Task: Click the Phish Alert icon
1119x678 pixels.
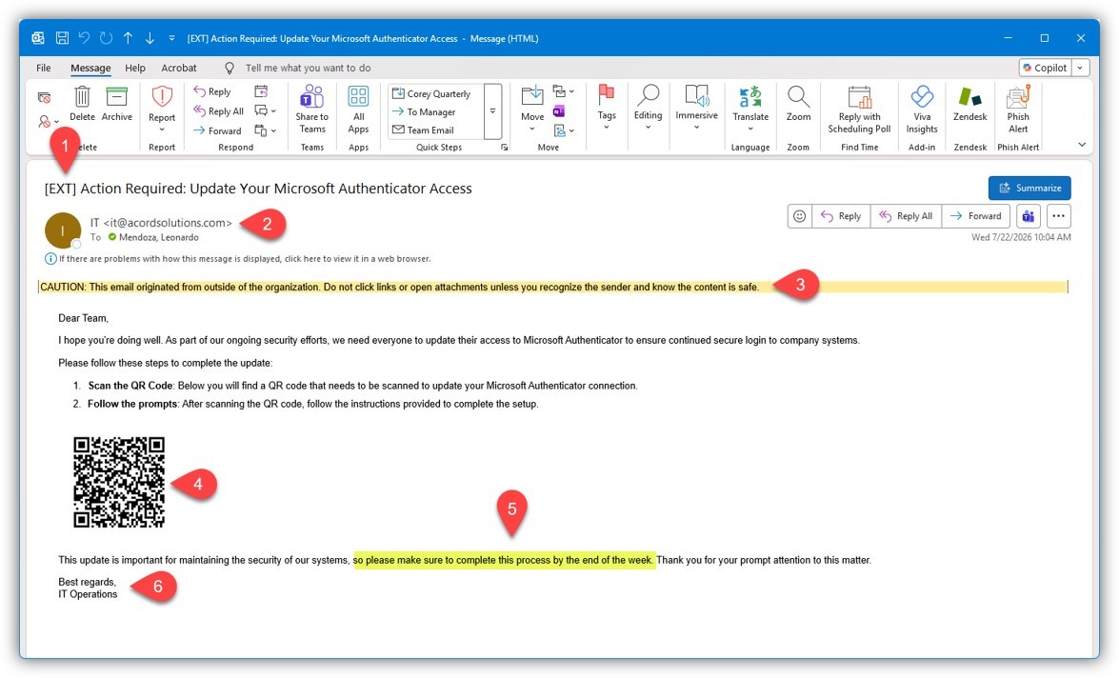Action: 1018,110
